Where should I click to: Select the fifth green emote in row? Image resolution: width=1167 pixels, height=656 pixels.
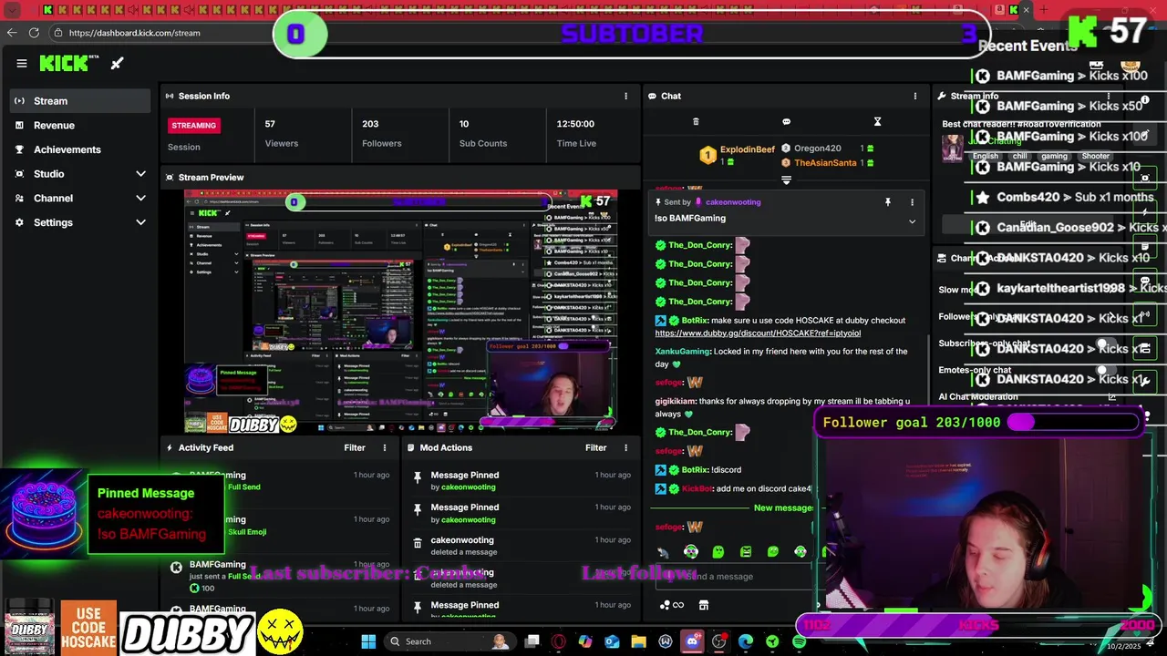click(x=773, y=551)
